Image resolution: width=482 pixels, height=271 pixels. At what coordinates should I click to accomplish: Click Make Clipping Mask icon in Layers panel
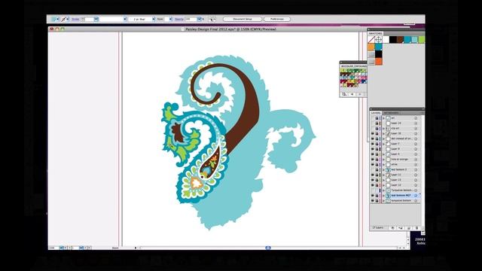click(x=393, y=228)
